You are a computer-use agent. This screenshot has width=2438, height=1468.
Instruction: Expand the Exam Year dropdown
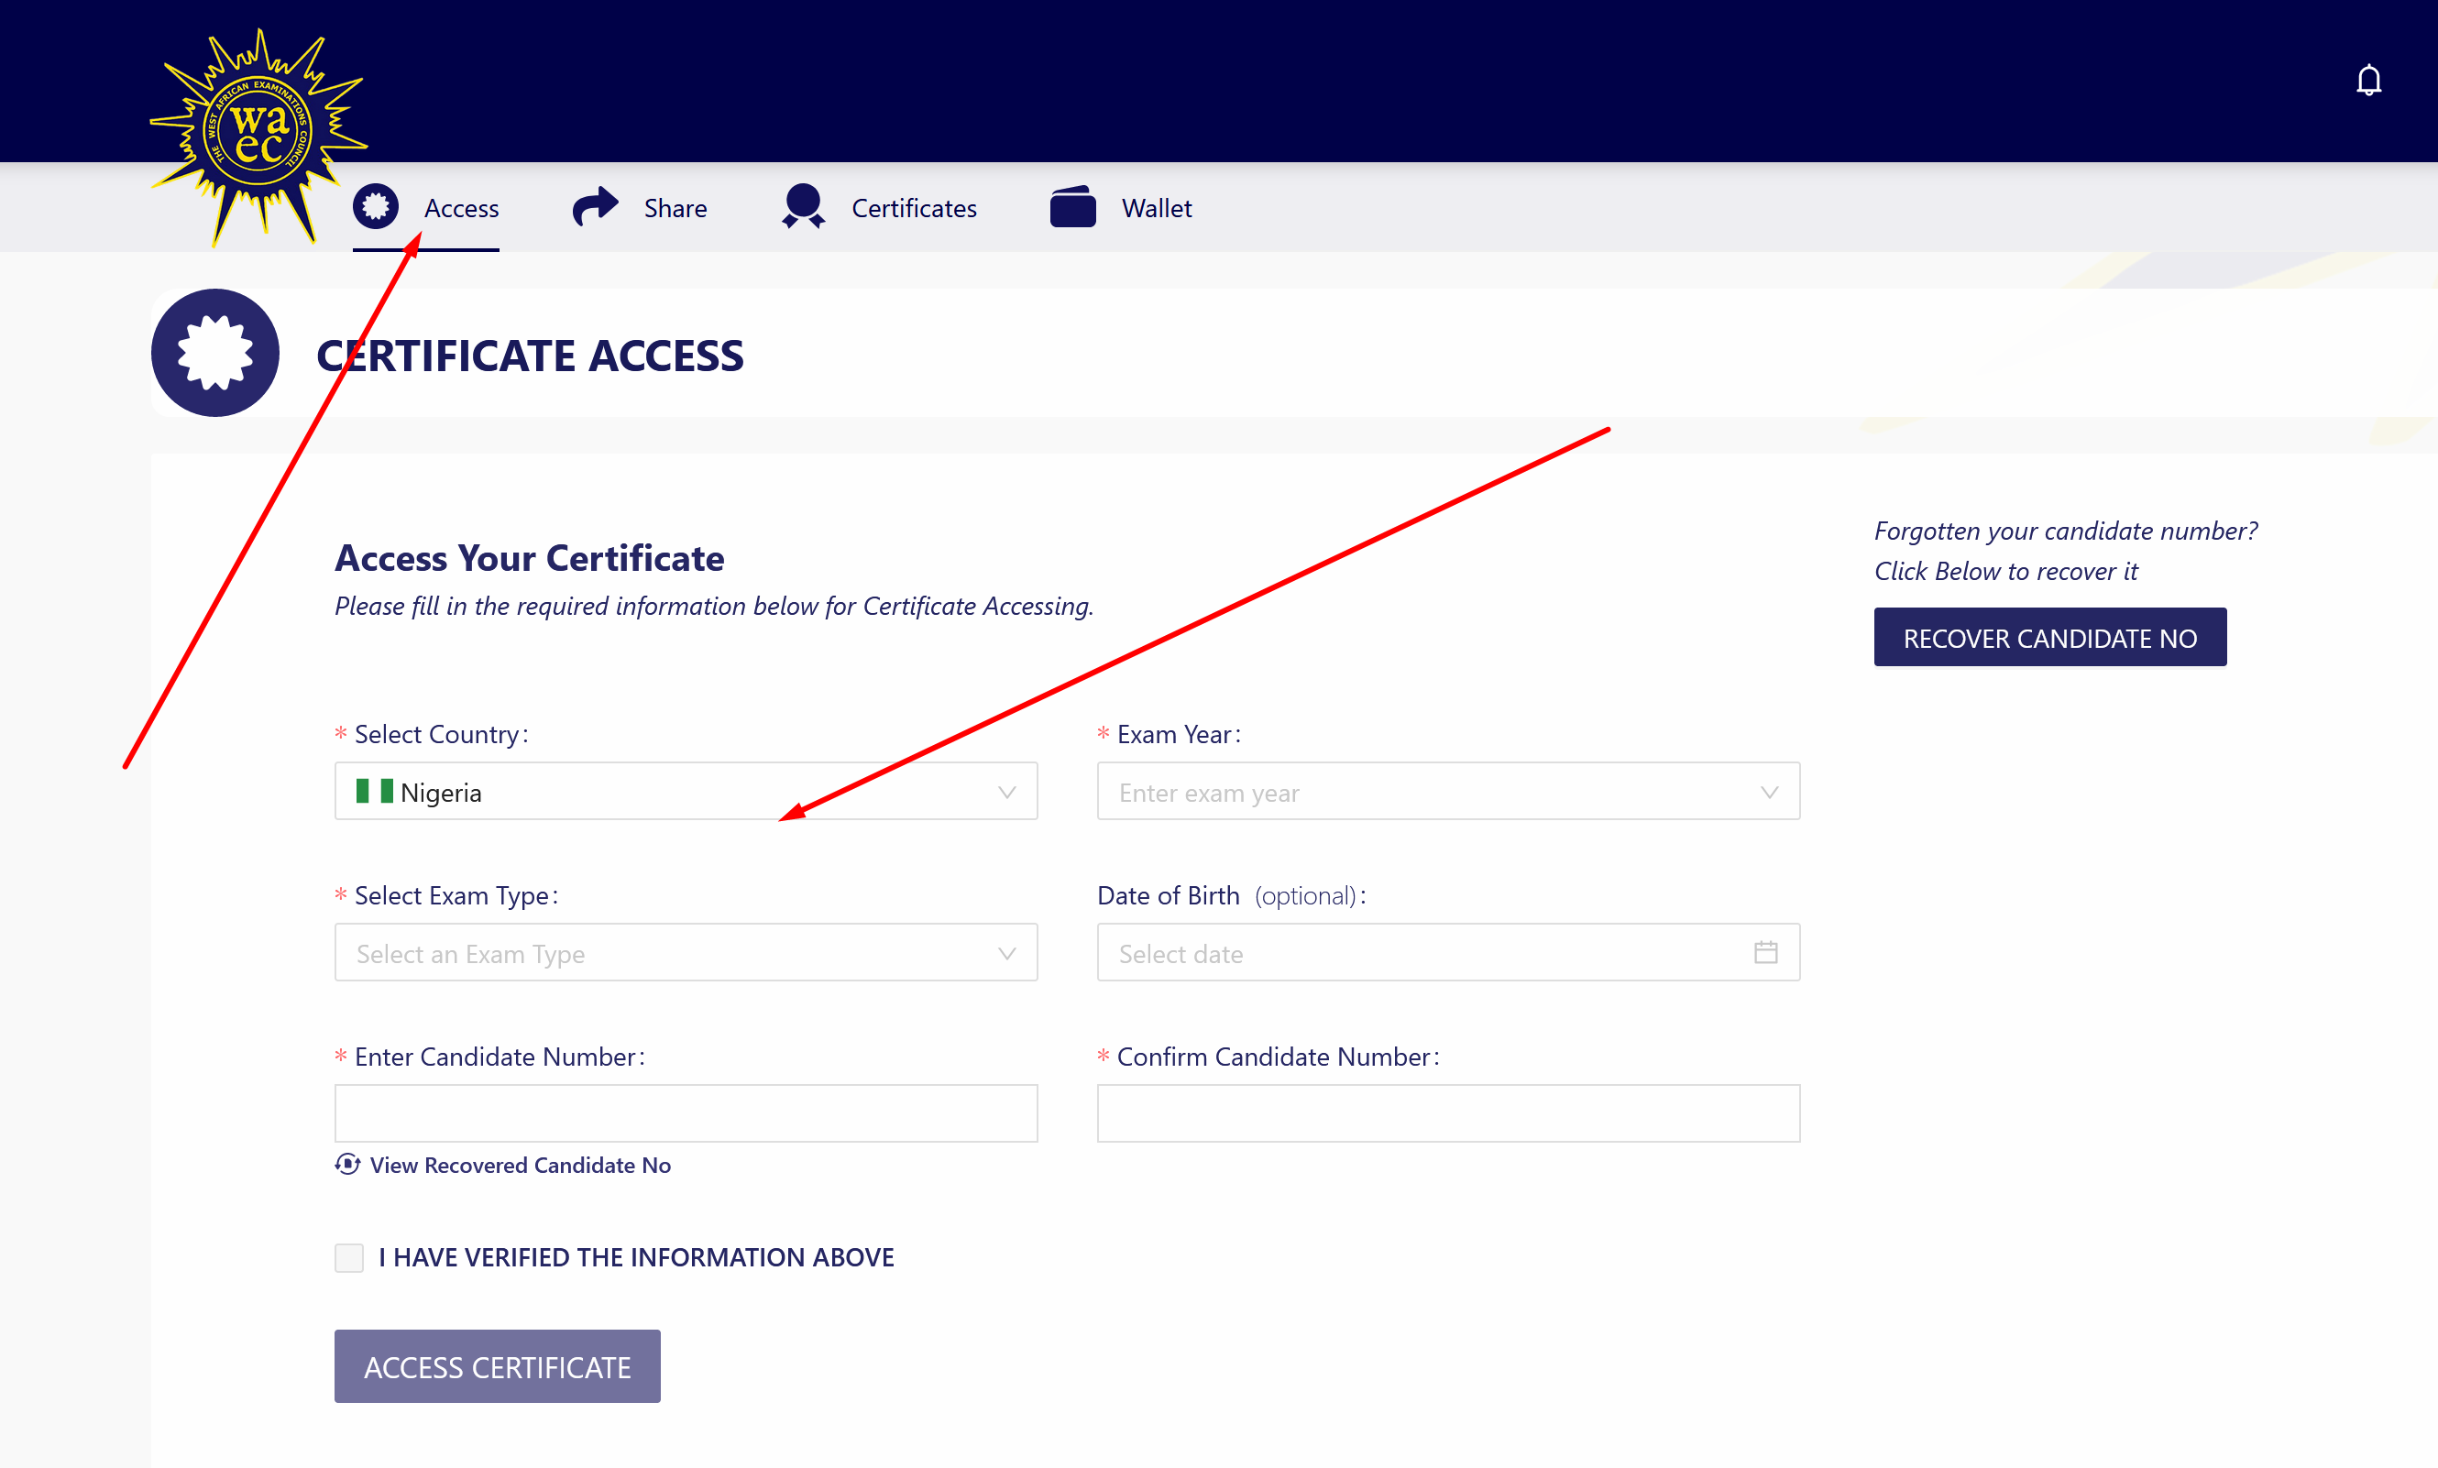click(1447, 792)
